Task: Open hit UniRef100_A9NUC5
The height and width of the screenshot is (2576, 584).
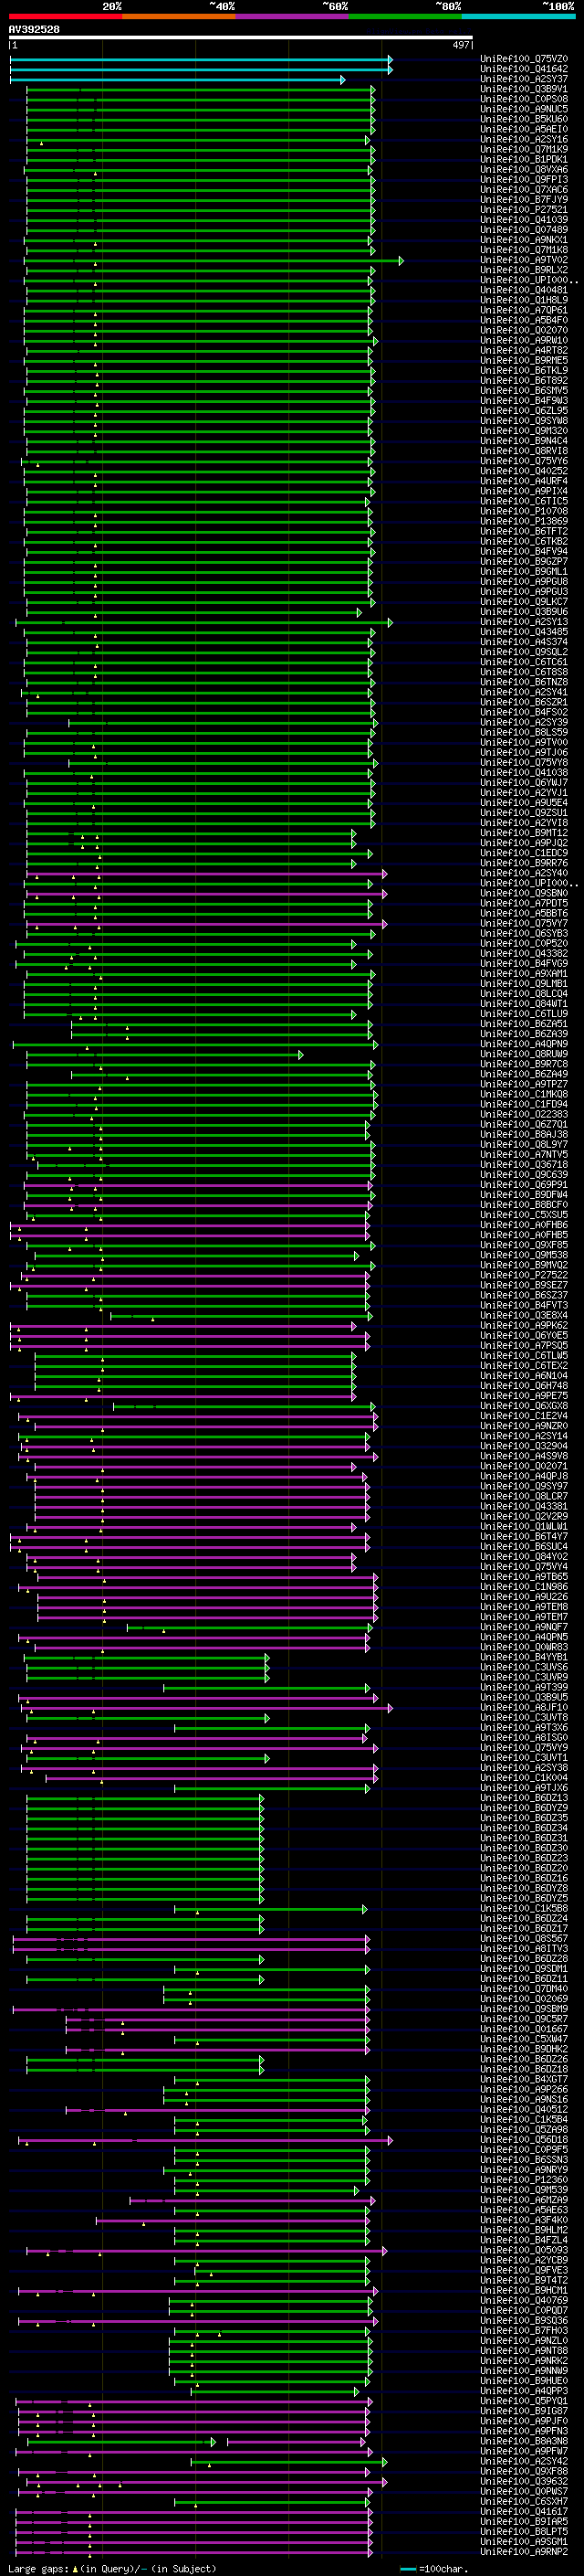Action: [x=524, y=109]
